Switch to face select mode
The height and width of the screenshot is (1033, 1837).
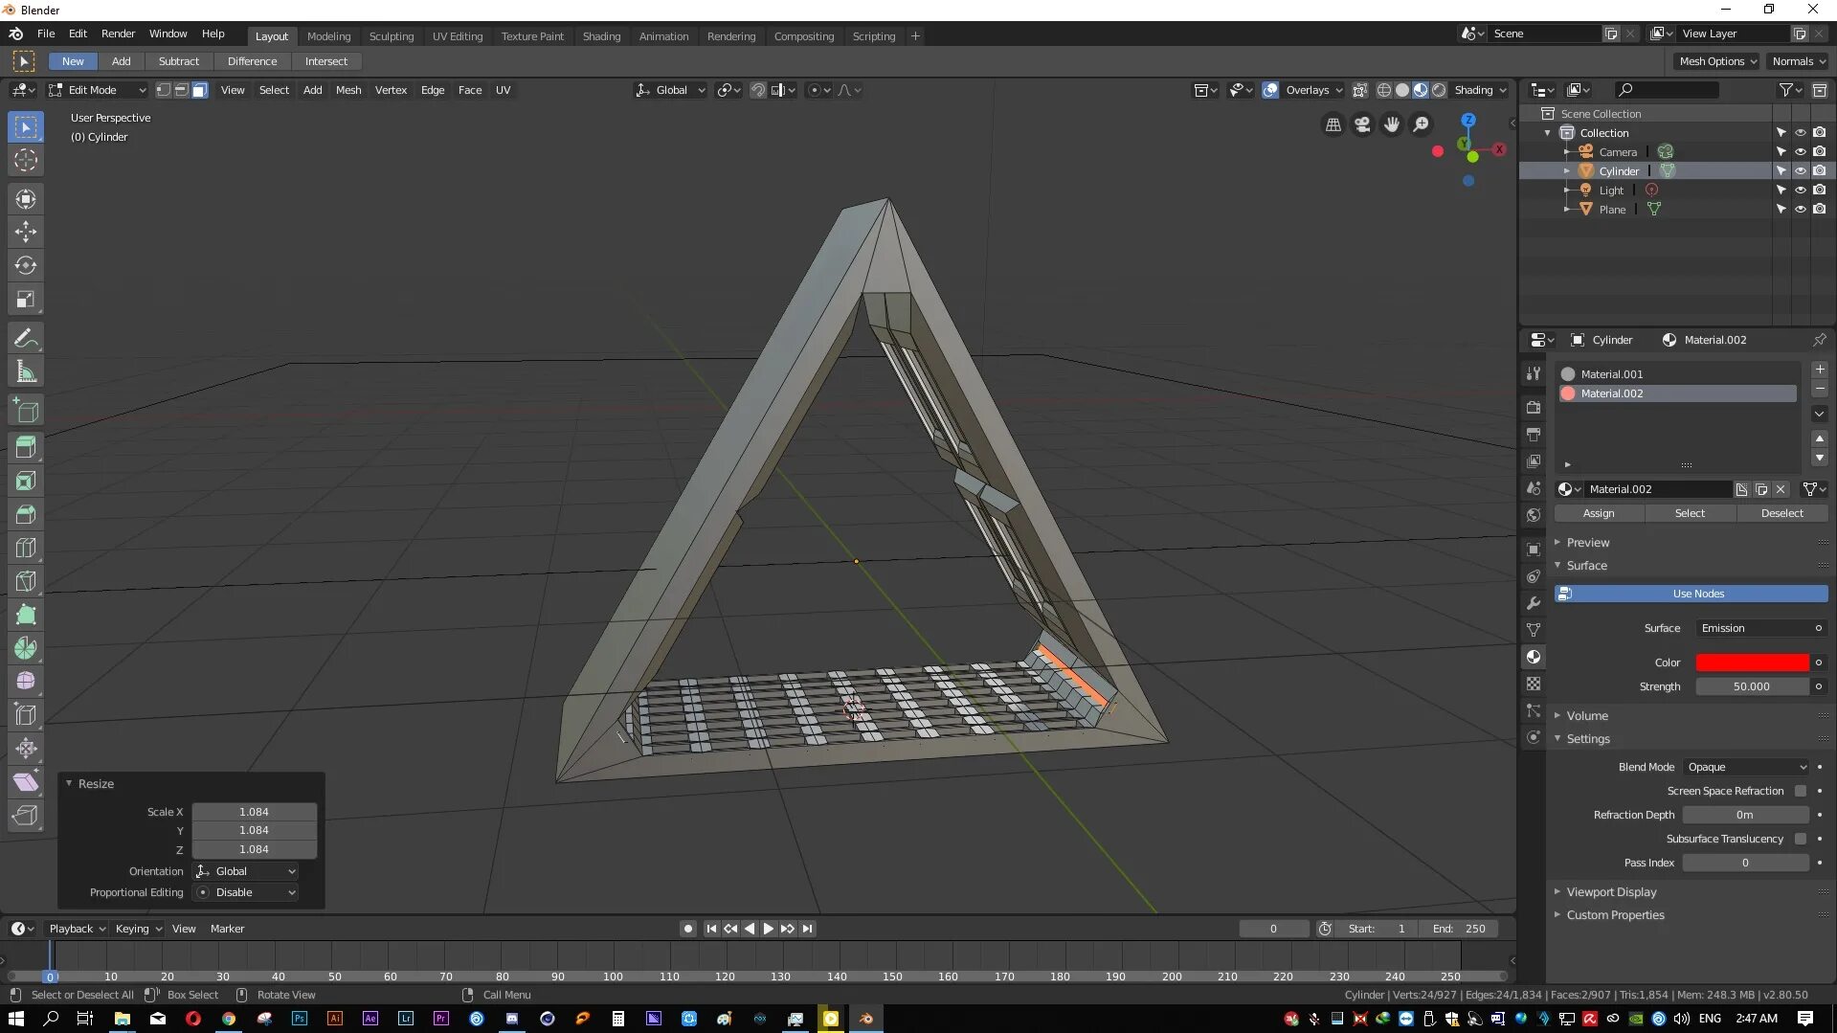coord(199,90)
